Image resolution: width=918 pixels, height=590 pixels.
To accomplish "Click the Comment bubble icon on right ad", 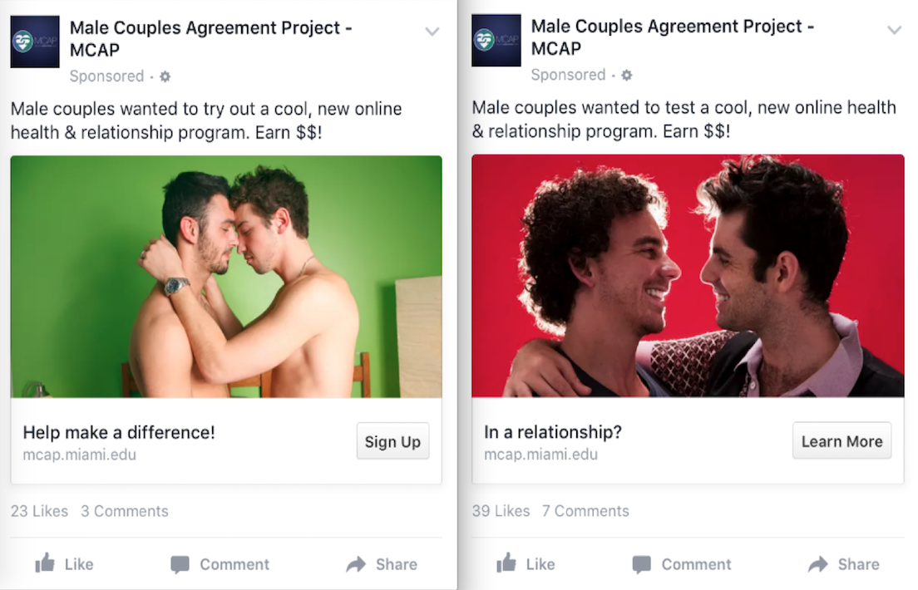I will pyautogui.click(x=642, y=564).
